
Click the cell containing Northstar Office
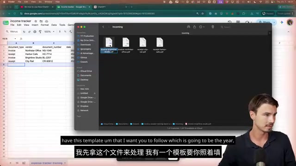(x=33, y=50)
